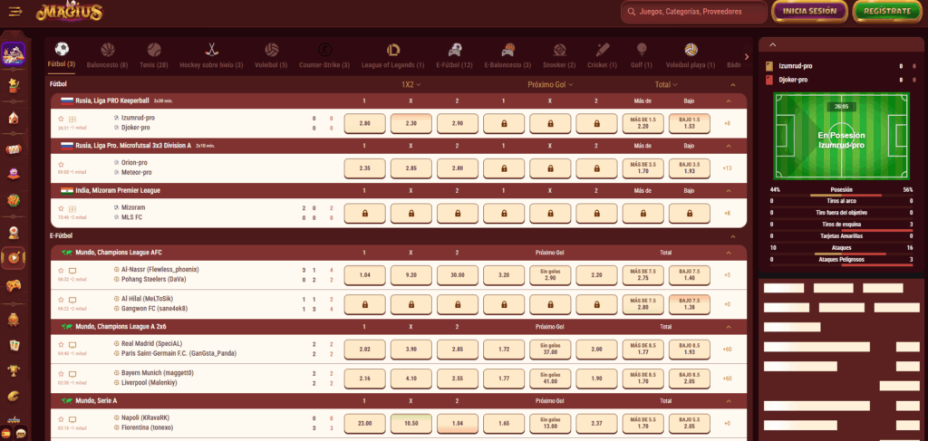The image size is (928, 441).
Task: Open the Próximo Gol market dropdown
Action: point(552,84)
